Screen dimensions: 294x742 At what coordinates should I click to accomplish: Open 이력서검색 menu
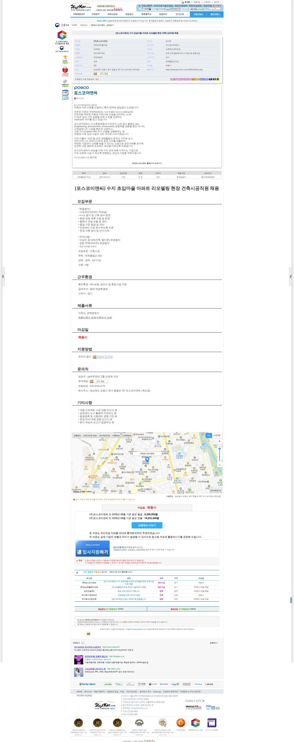click(112, 14)
